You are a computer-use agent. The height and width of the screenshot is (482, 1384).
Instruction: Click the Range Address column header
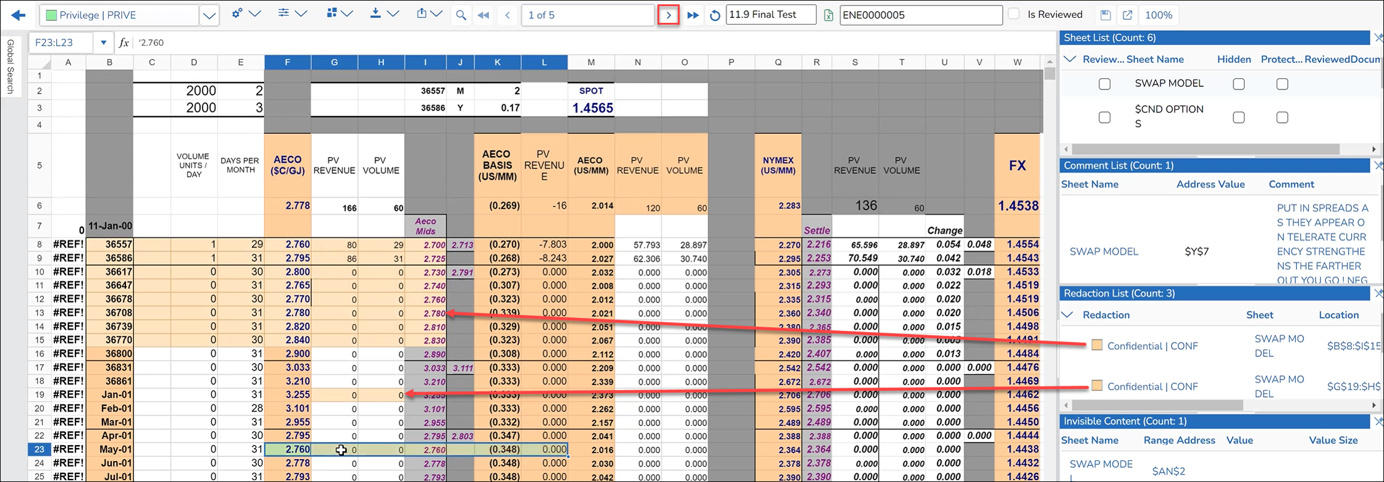coord(1180,440)
